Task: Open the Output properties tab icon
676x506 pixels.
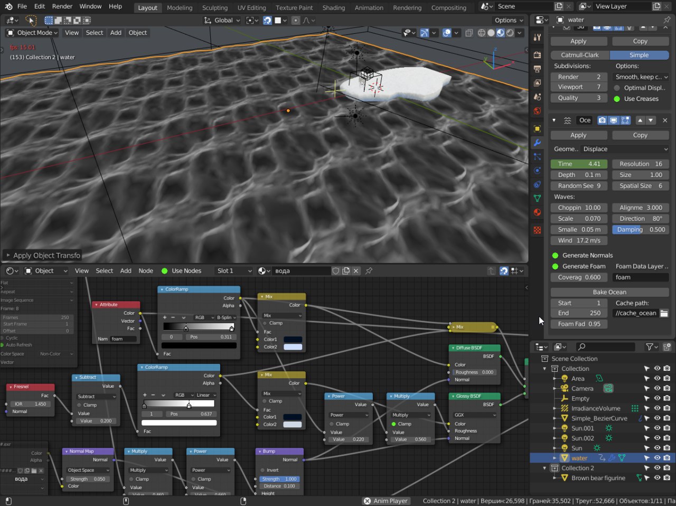Action: tap(537, 69)
